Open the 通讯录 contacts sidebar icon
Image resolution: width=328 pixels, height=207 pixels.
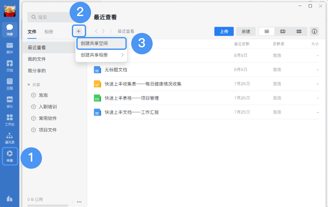coord(9,138)
